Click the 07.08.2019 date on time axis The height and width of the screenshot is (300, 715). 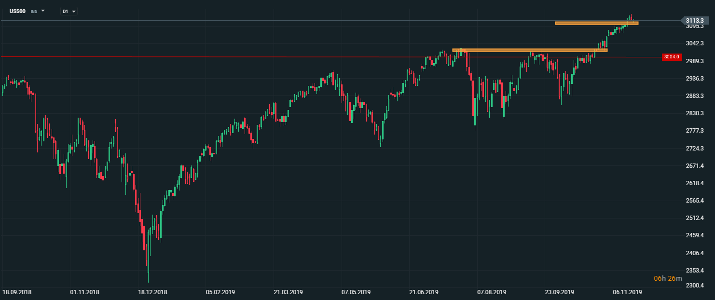[492, 292]
